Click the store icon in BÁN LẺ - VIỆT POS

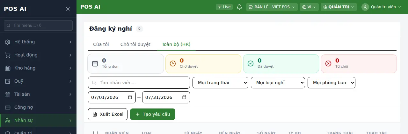point(251,7)
